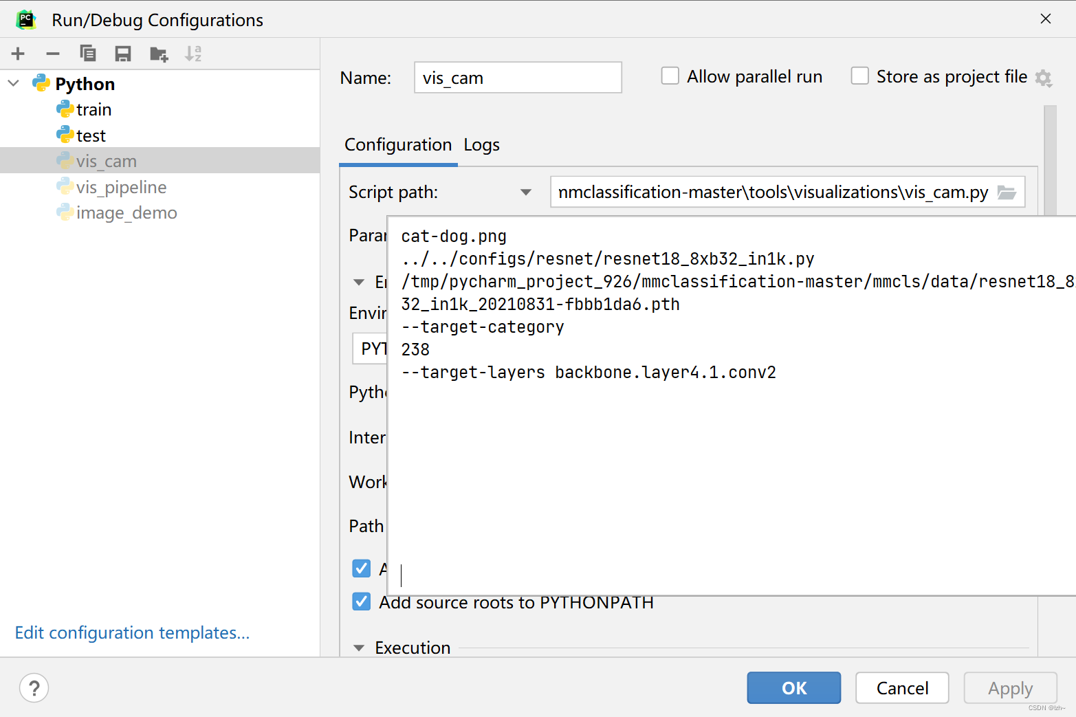This screenshot has height=717, width=1076.
Task: Open help with question mark button
Action: (34, 687)
